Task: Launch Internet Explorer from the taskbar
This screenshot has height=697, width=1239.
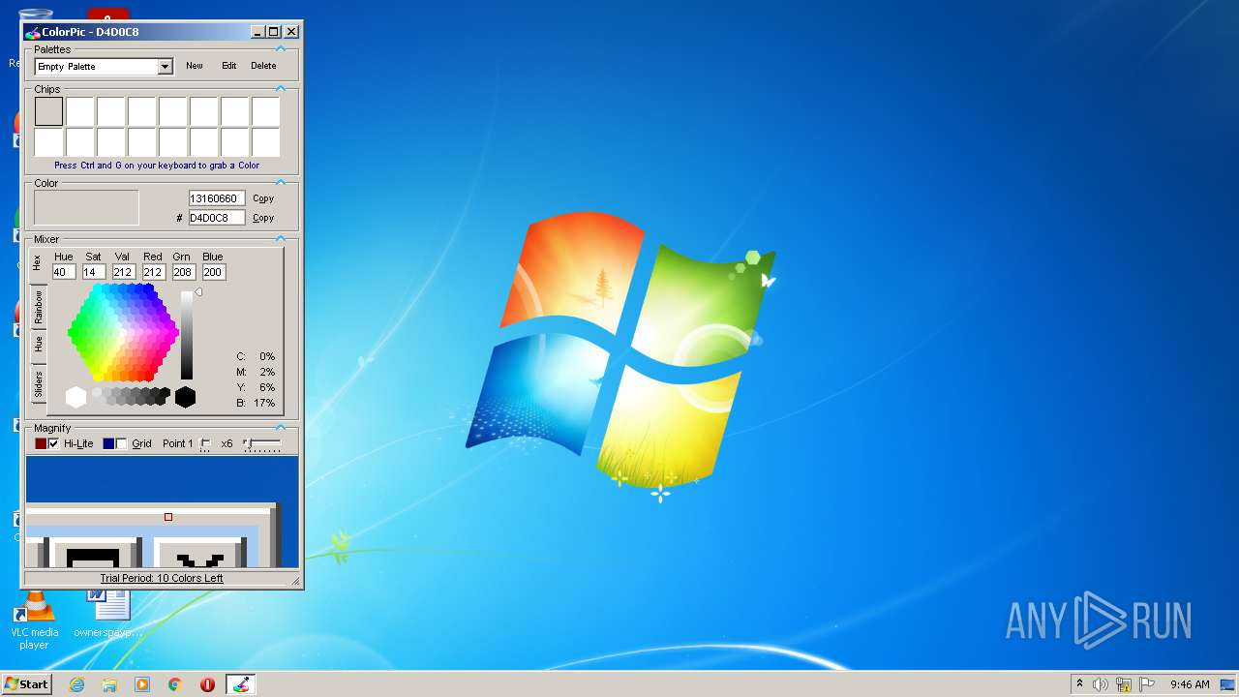Action: [x=76, y=684]
